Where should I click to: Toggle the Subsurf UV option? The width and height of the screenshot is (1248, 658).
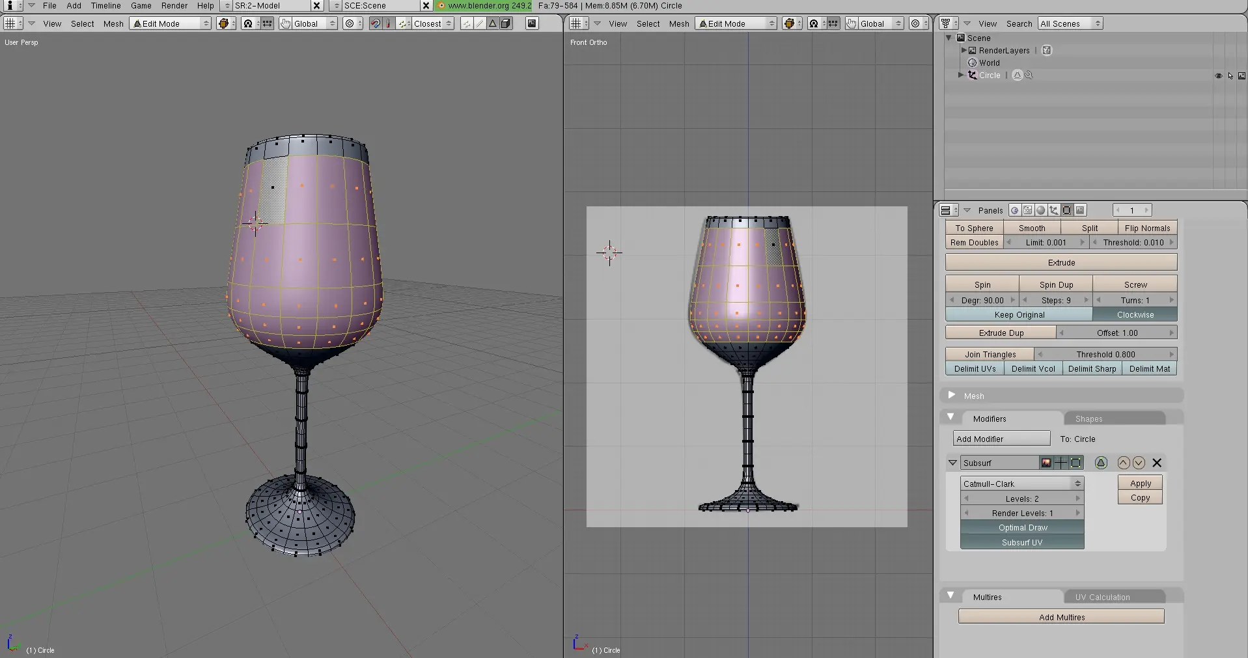coord(1022,542)
